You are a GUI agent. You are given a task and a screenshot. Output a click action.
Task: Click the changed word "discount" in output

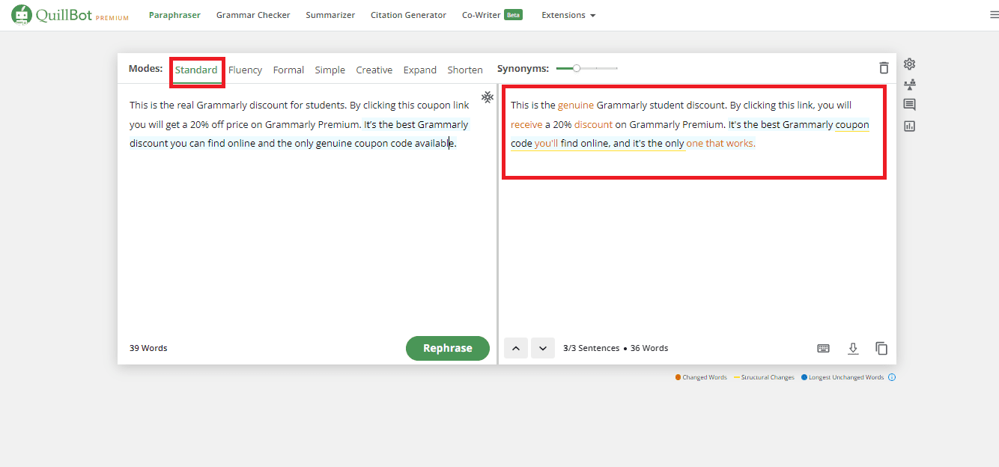click(x=593, y=124)
